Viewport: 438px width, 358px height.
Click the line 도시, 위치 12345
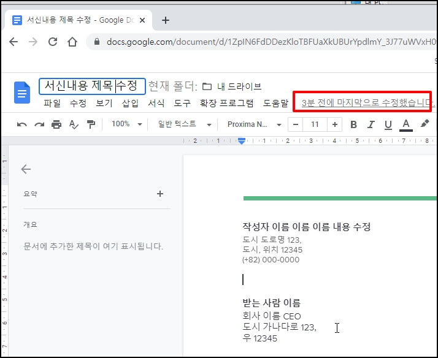click(272, 249)
